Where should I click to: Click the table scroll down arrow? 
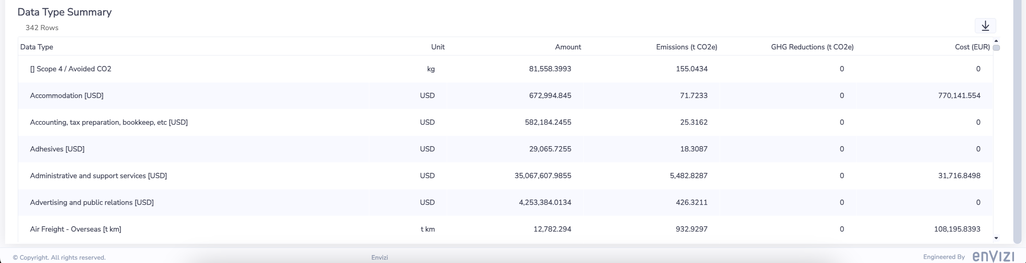pyautogui.click(x=996, y=238)
